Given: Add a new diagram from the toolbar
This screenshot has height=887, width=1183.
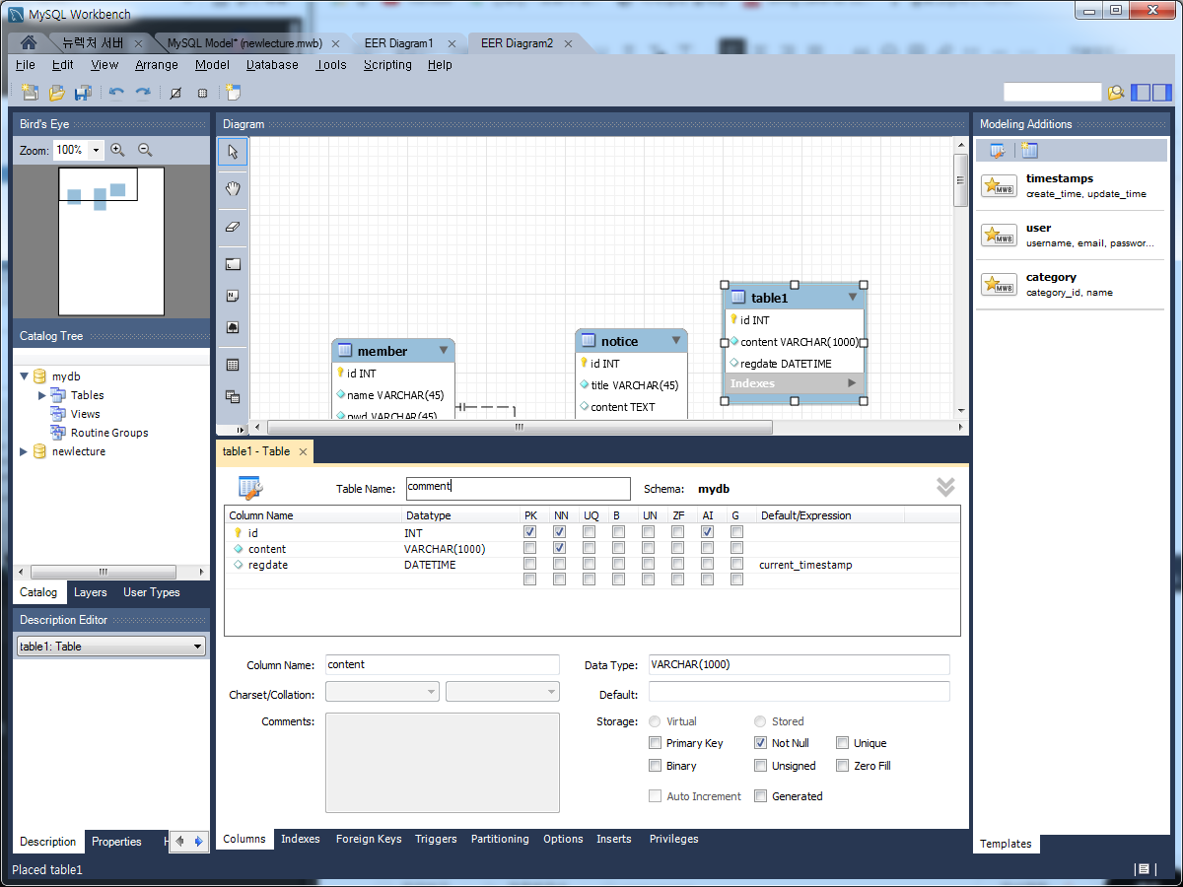Looking at the screenshot, I should click(x=233, y=93).
